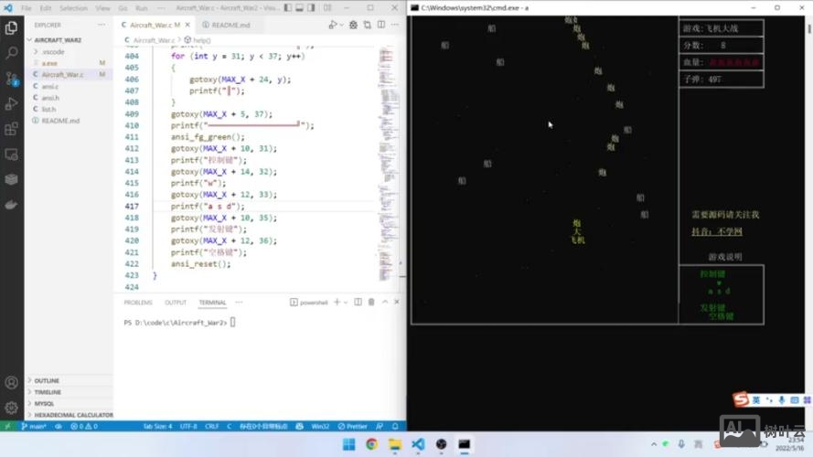The image size is (813, 457).
Task: Switch to the README.md tab
Action: 229,25
